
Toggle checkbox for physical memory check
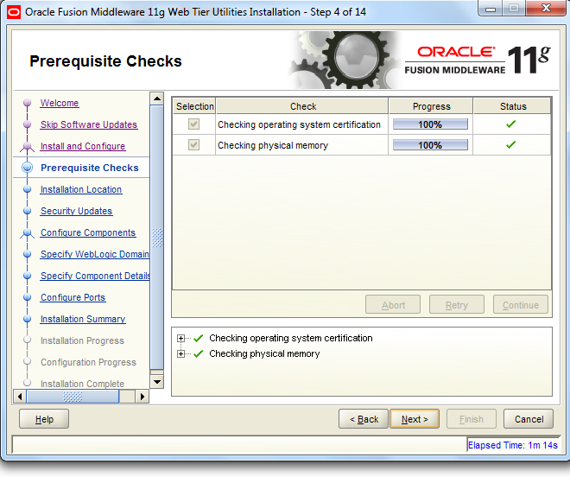[x=193, y=145]
